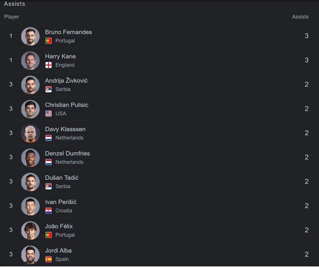Open the Jordi Alba name link
Screen dimensions: 319x267
58,251
